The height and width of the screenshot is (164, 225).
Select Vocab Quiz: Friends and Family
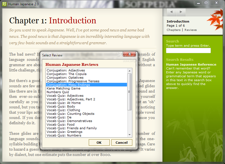click(87, 128)
